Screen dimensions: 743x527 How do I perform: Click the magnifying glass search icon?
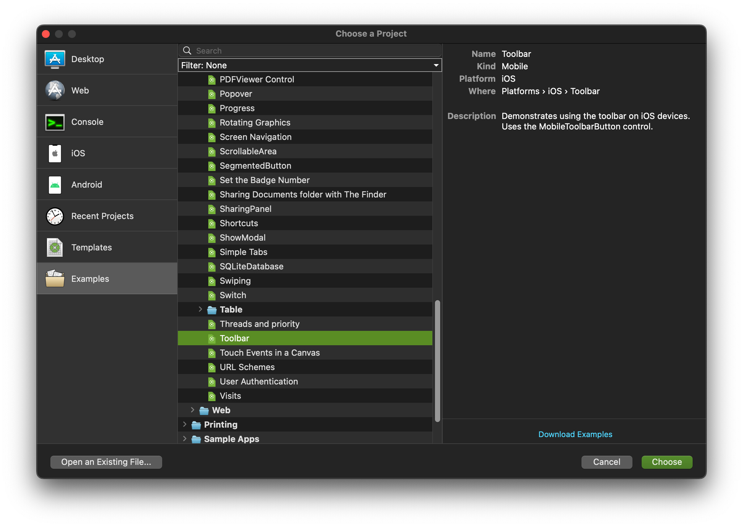click(x=187, y=51)
